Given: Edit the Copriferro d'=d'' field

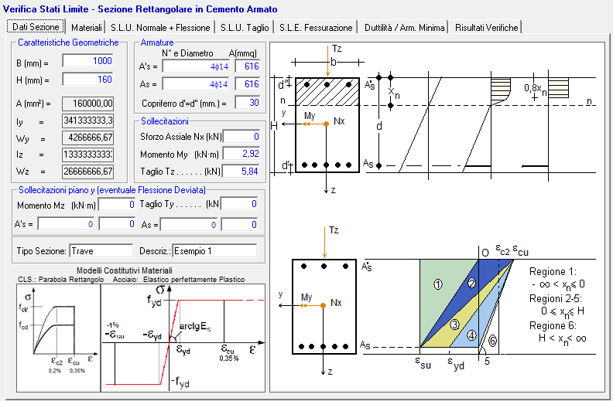Looking at the screenshot, I should (x=248, y=103).
